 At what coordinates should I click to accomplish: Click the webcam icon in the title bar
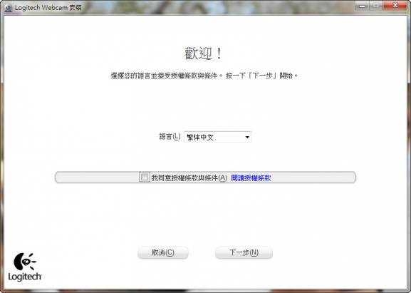(x=8, y=8)
